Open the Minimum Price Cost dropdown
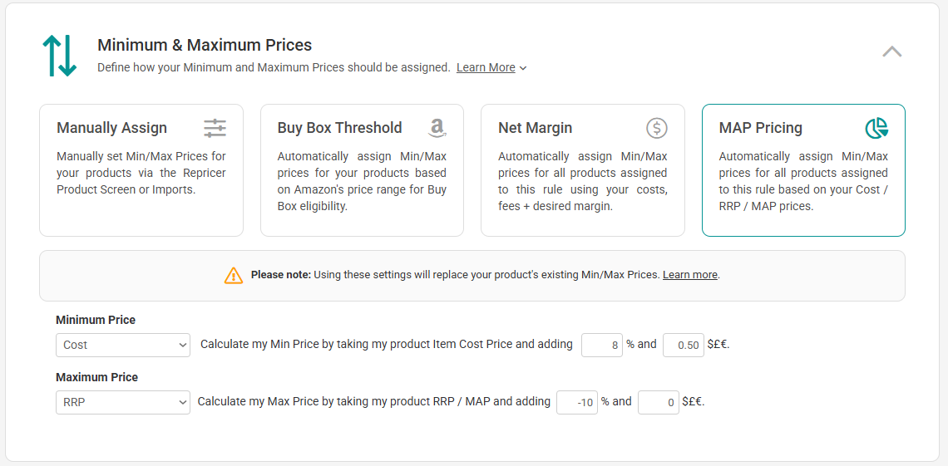The width and height of the screenshot is (948, 466). [123, 346]
